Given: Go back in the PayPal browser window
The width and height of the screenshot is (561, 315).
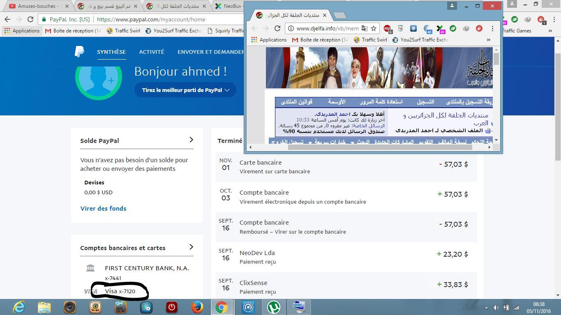Looking at the screenshot, I should [7, 19].
